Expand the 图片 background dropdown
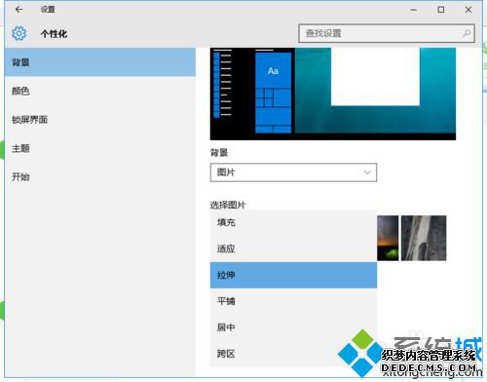The height and width of the screenshot is (382, 487). pos(293,172)
